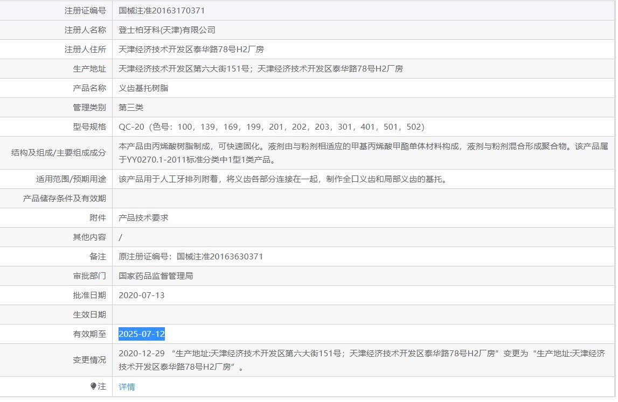
Task: Click the slash value in 其他内容 row
Action: coord(121,237)
